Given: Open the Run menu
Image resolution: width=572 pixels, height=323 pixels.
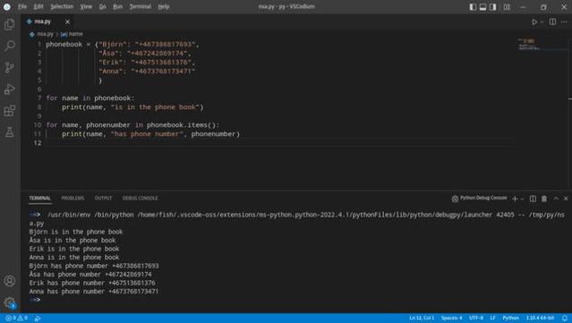Looking at the screenshot, I should 117,6.
